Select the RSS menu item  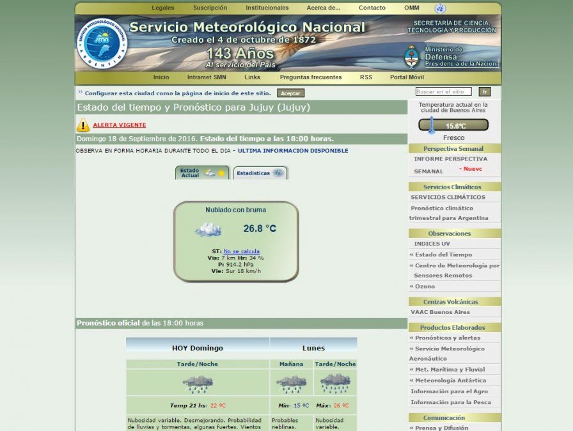point(366,77)
